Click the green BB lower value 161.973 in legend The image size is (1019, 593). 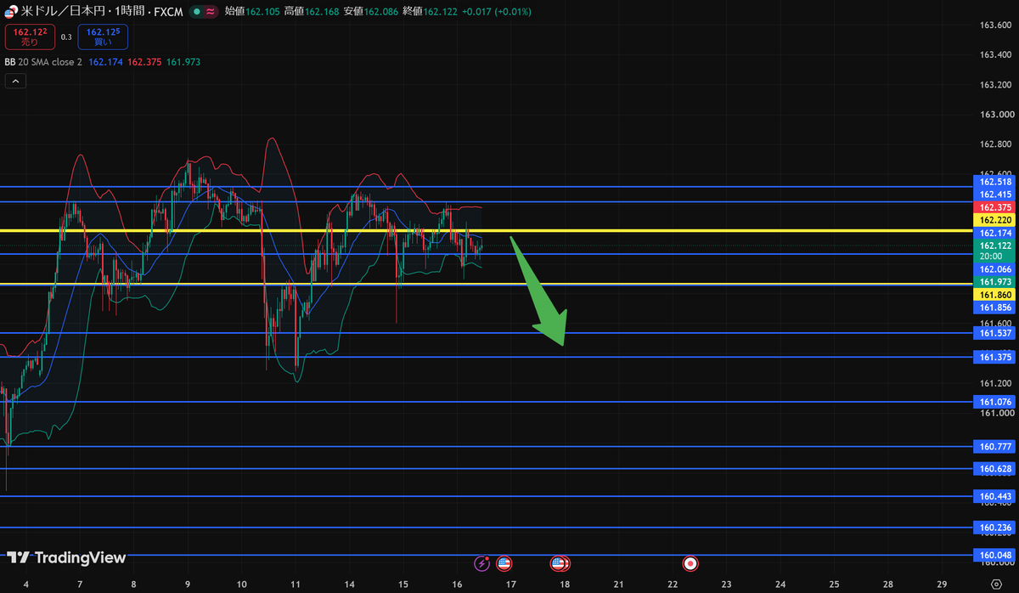click(x=183, y=62)
